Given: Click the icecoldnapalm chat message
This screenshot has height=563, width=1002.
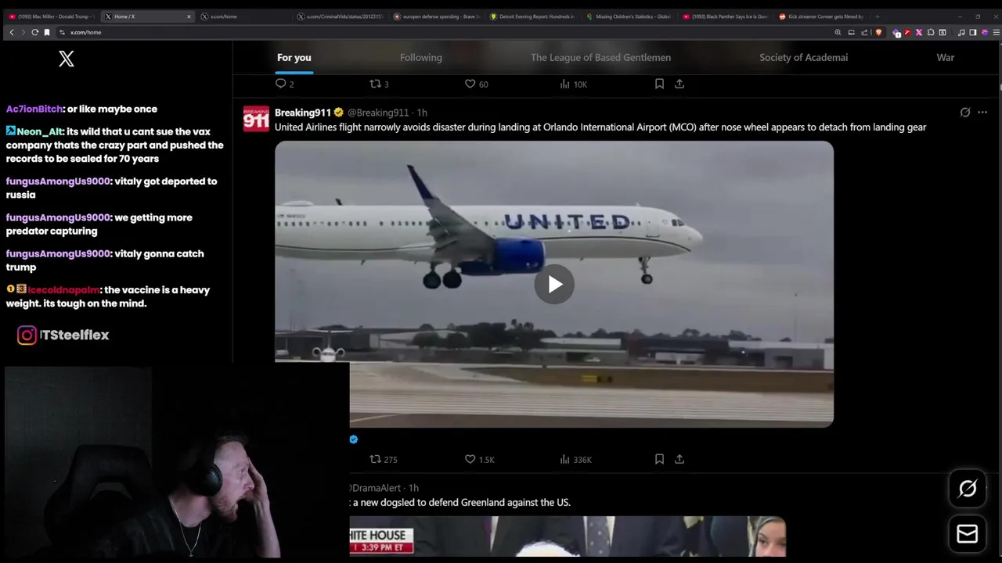Looking at the screenshot, I should (108, 296).
